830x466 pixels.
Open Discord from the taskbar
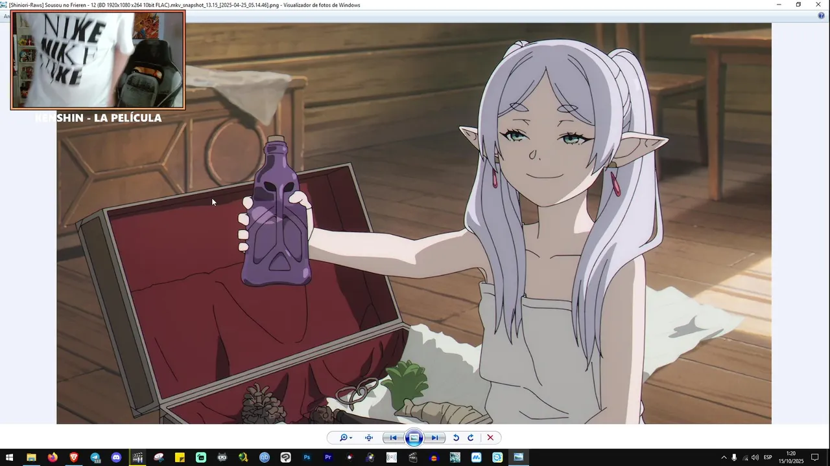[x=116, y=457]
